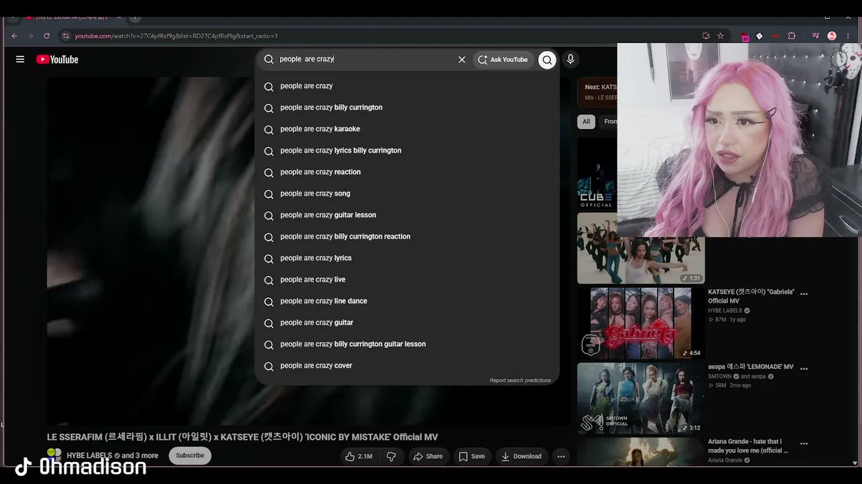Open Ariana Grande hate that i made title

(x=748, y=446)
